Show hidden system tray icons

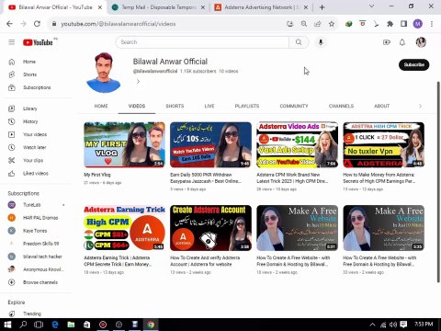(372, 325)
